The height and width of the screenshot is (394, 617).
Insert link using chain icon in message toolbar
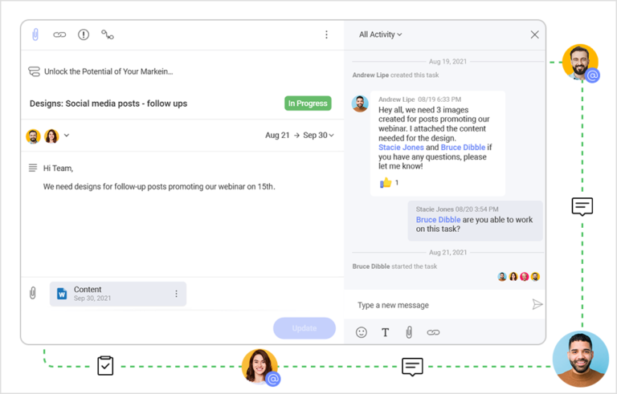tap(433, 333)
